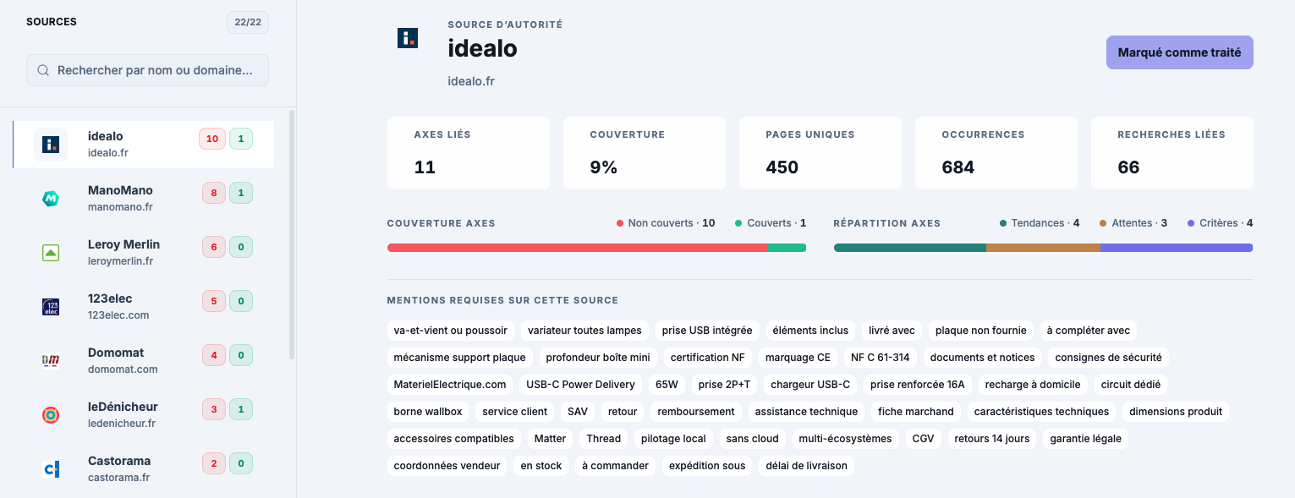This screenshot has width=1295, height=498.
Task: Click the Leroy Merlin logo icon
Action: pyautogui.click(x=51, y=253)
